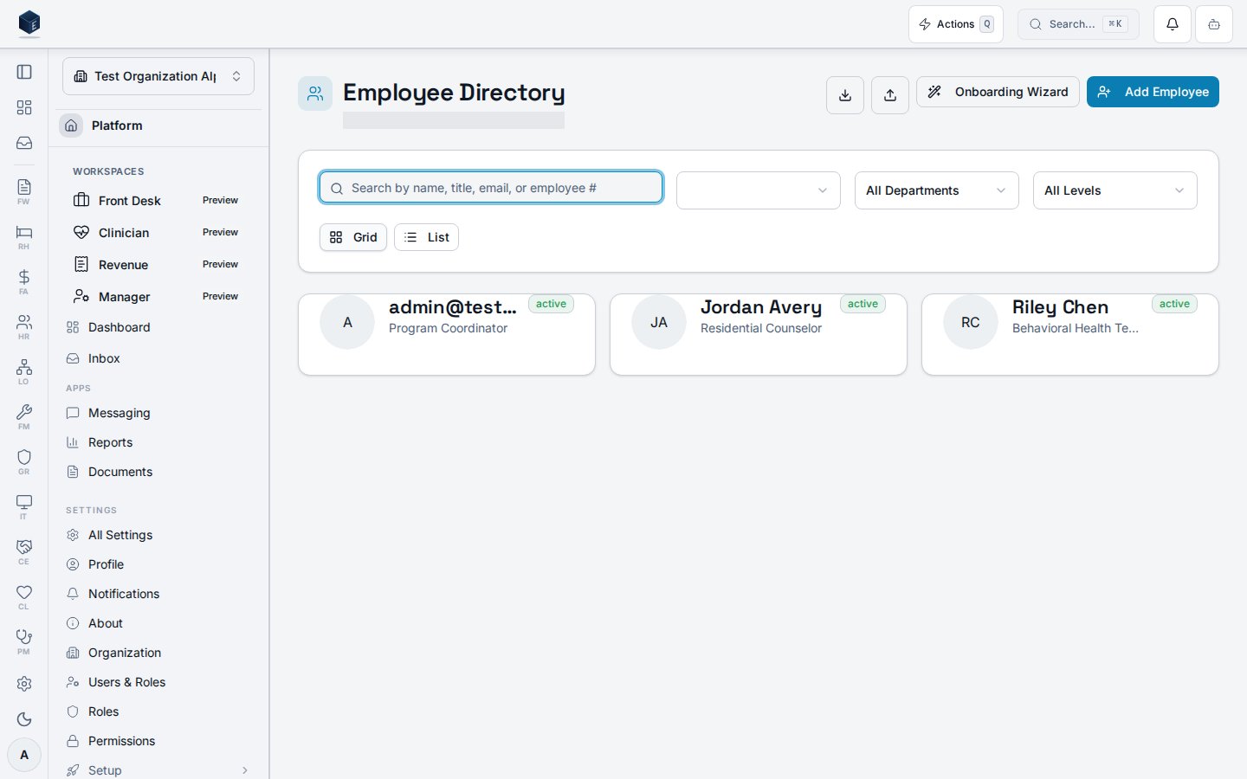
Task: Open Users & Roles settings
Action: pos(158,682)
